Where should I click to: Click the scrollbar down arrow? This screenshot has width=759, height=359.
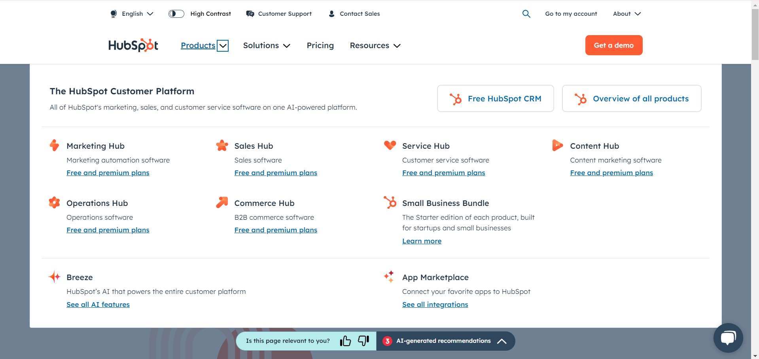click(x=755, y=355)
